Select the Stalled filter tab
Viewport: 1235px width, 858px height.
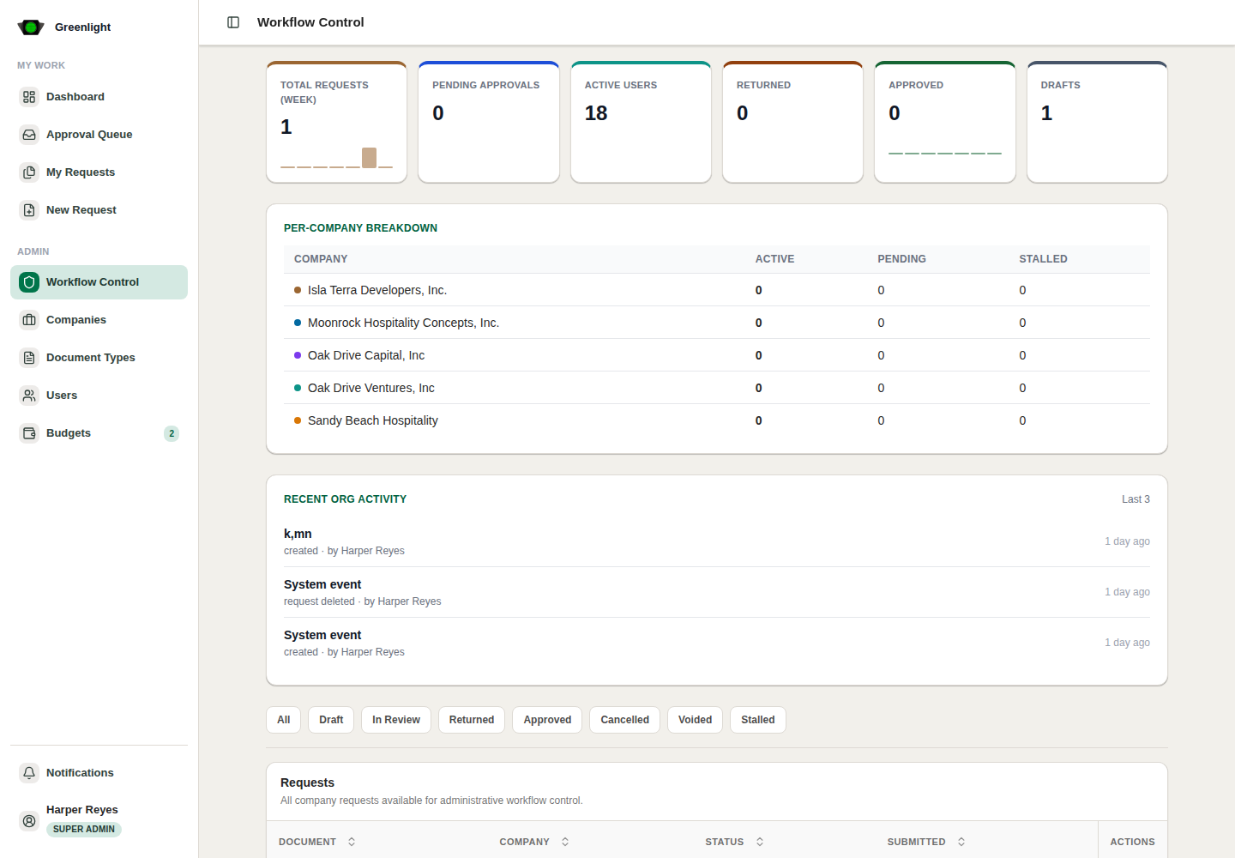click(758, 720)
